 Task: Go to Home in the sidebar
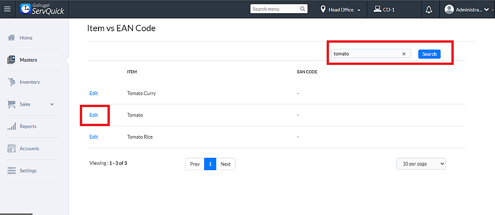[x=26, y=38]
